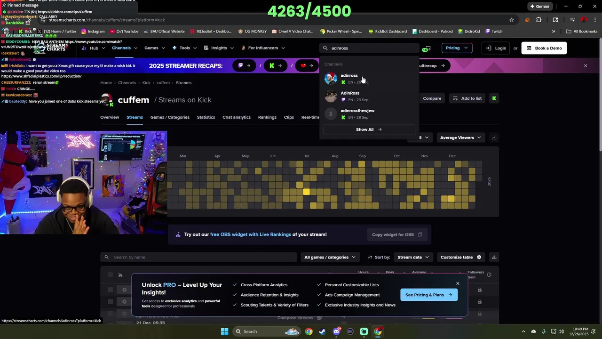Open the DistroKid bookmark

[x=468, y=32]
